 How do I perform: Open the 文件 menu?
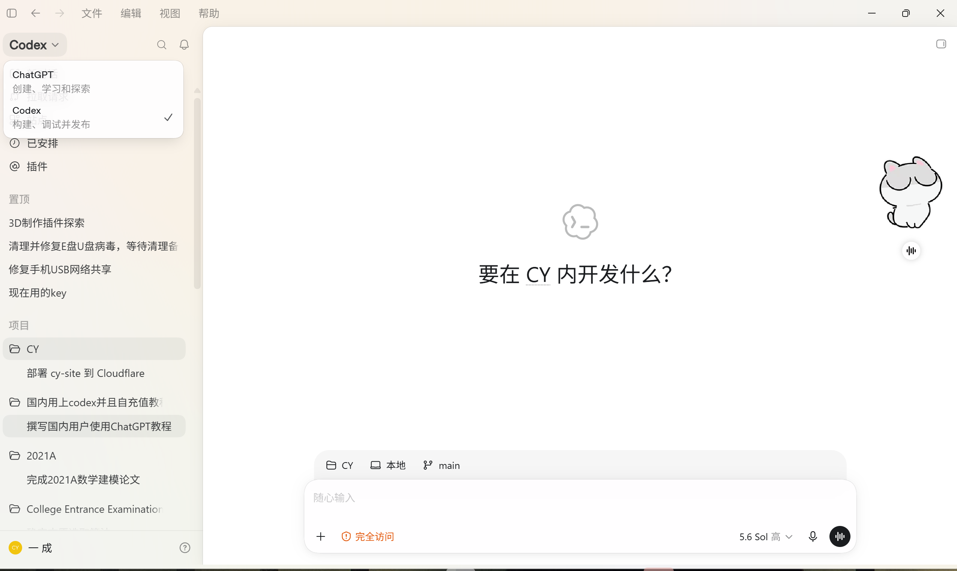click(92, 14)
